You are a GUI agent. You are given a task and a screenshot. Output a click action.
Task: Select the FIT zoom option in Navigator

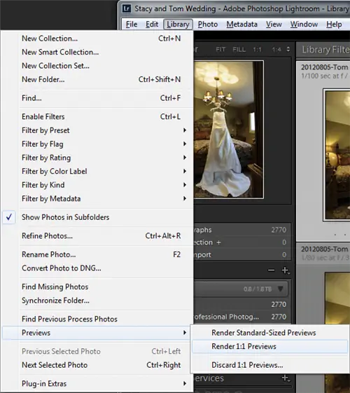coord(220,49)
